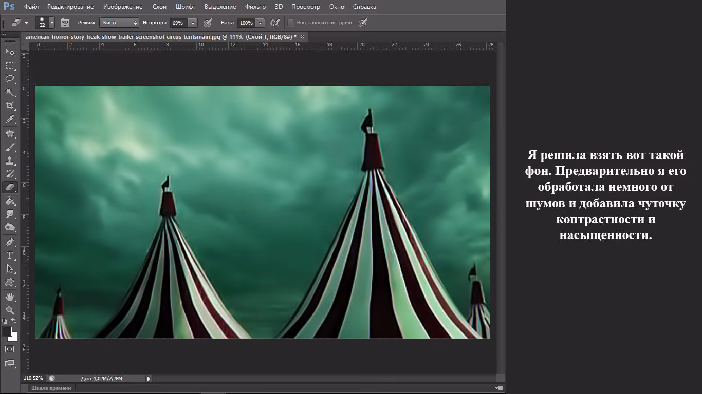Switch to the Шкала времени tab
702x394 pixels.
tap(51, 388)
